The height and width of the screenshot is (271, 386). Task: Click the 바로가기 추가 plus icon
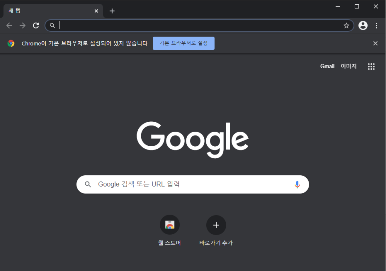216,225
